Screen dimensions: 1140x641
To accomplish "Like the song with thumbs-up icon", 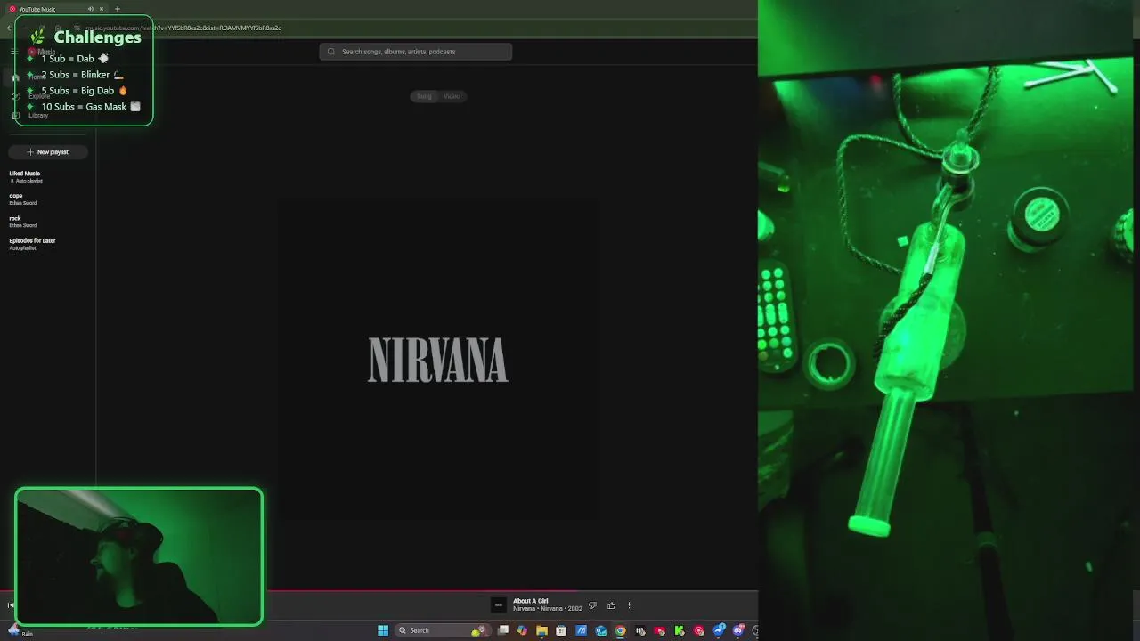I will (611, 605).
